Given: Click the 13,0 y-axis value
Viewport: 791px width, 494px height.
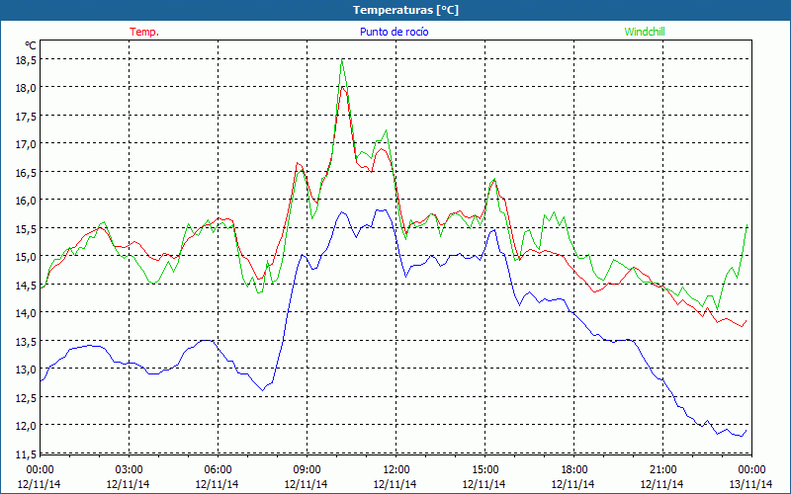Looking at the screenshot, I should click(28, 370).
